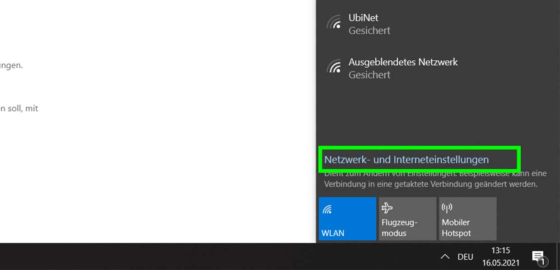The height and width of the screenshot is (270, 560).
Task: Click the Wi-Fi icon inside the WLAN tile
Action: click(327, 209)
